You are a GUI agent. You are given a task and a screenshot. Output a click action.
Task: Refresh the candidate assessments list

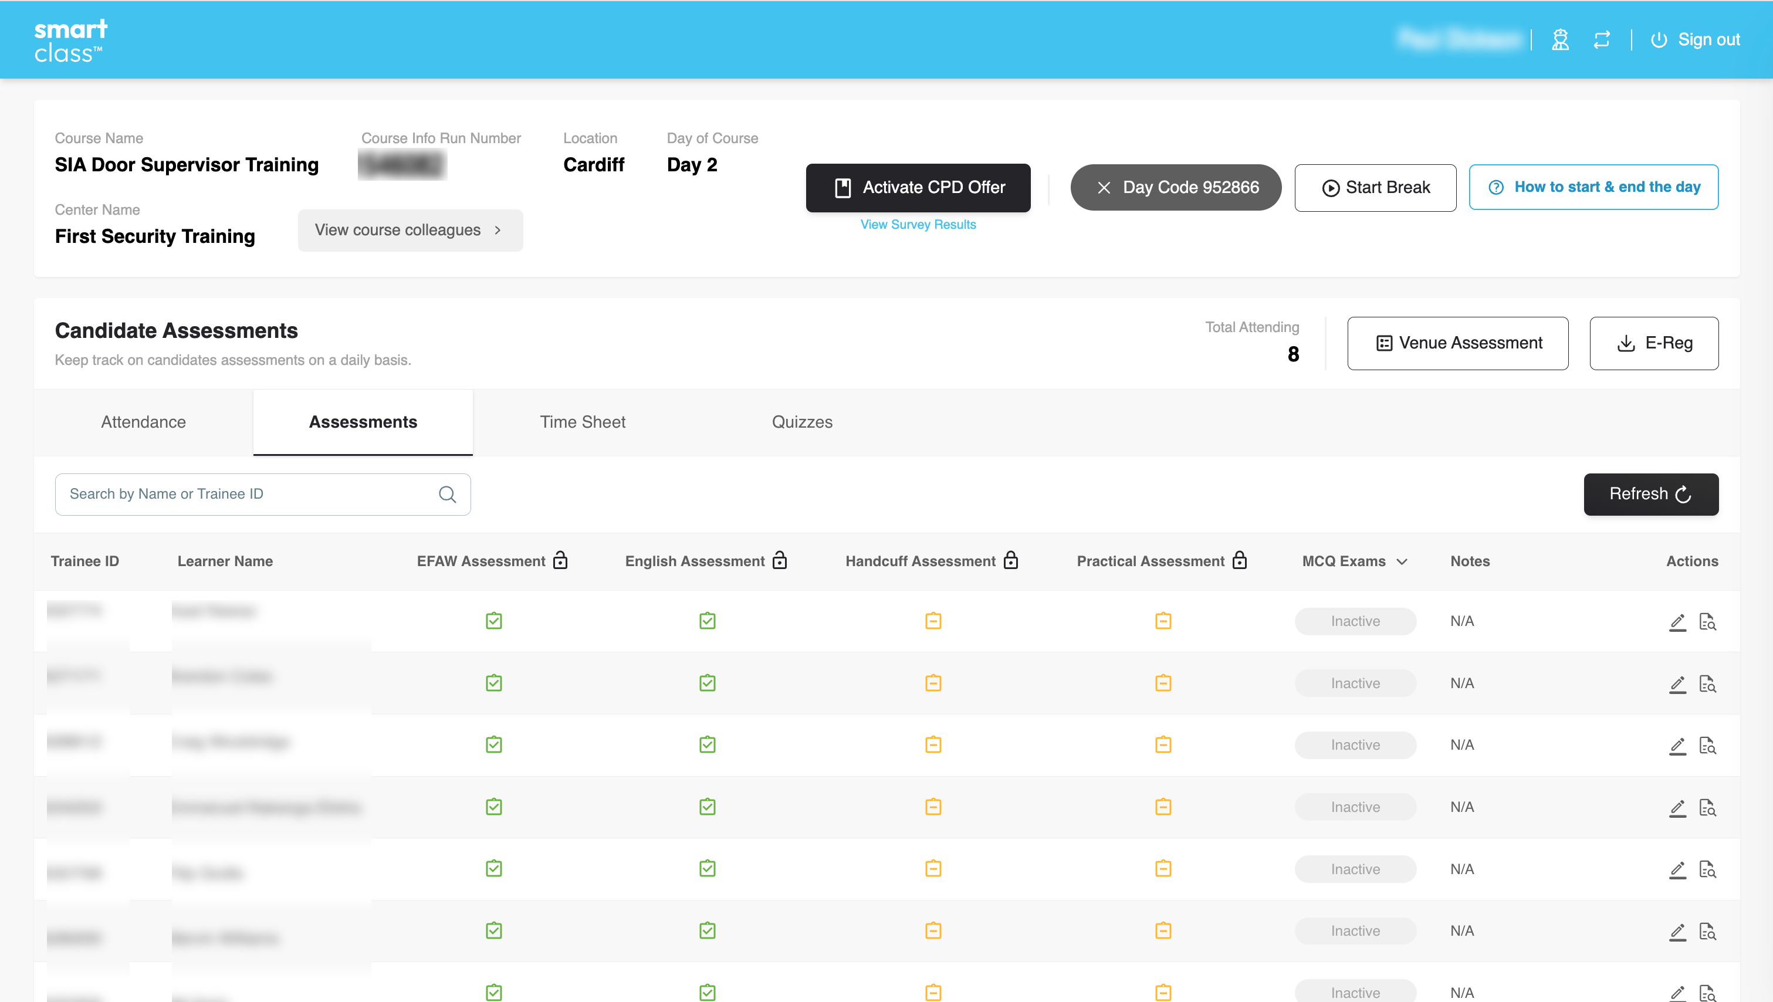pyautogui.click(x=1650, y=494)
